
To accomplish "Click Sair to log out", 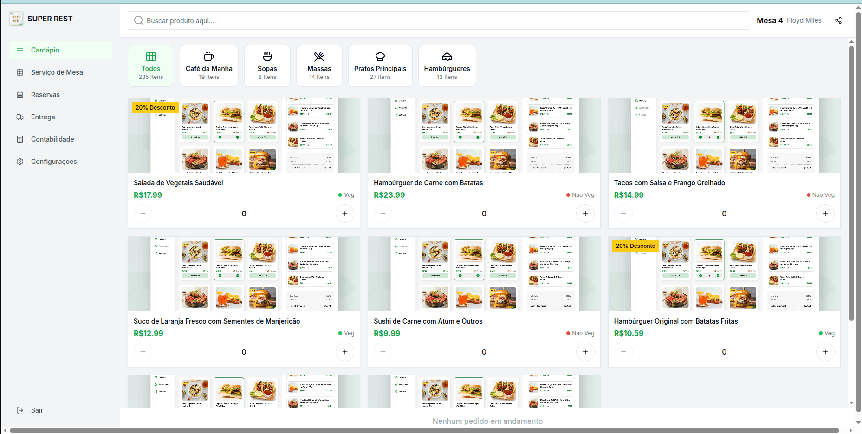I will (37, 410).
